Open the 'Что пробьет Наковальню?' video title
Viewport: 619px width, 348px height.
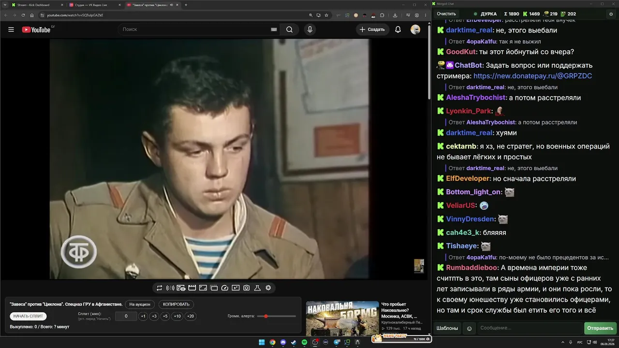[x=401, y=310]
